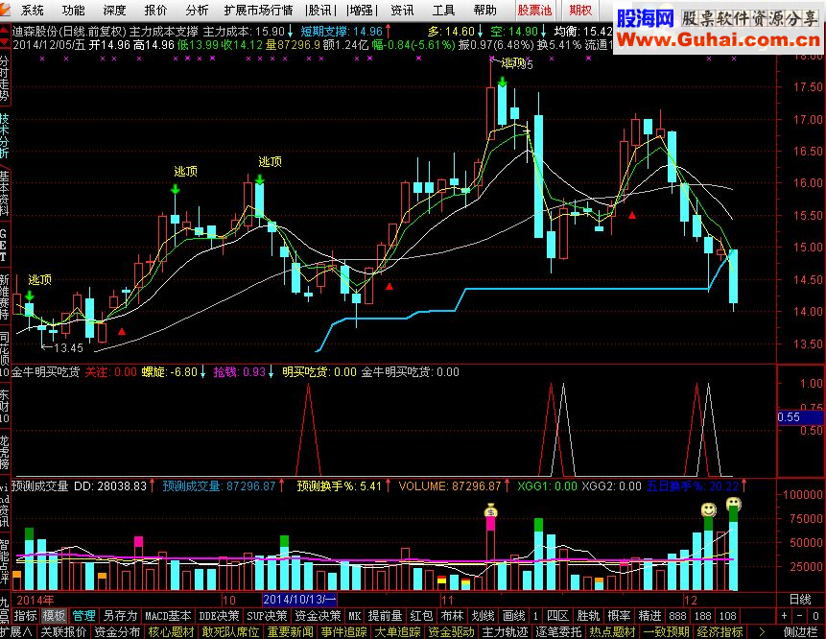Image resolution: width=826 pixels, height=639 pixels.
Task: Open the 一致预期 tab
Action: point(666,631)
